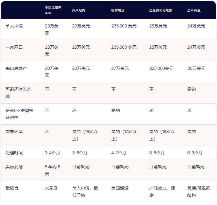The height and width of the screenshot is (205, 217).
Task: Click the '圣基茨和尼维斯' column header
Action: tap(161, 10)
